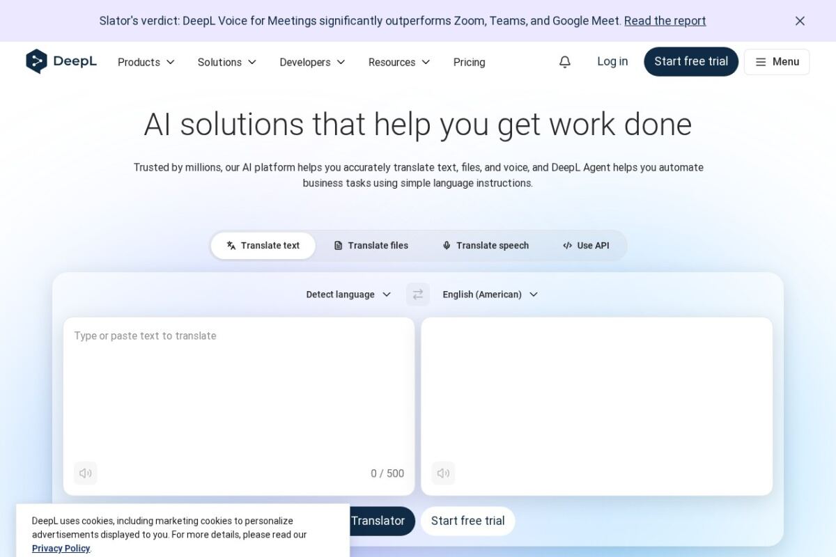Select the Translate files tab

click(371, 246)
